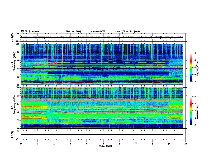This screenshot has width=209, height=161.
Task: Click the "Time (min)" x-axis label
Action: [x=106, y=146]
